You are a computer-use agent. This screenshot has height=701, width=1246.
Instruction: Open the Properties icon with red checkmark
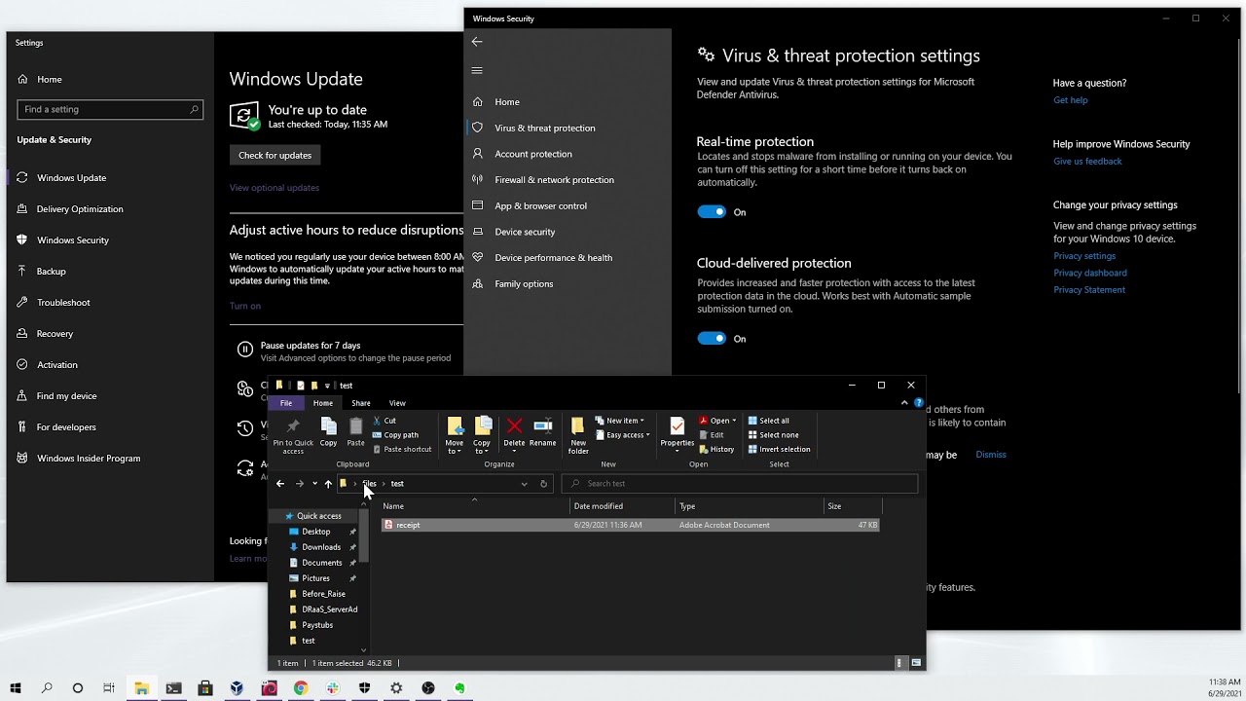(678, 426)
